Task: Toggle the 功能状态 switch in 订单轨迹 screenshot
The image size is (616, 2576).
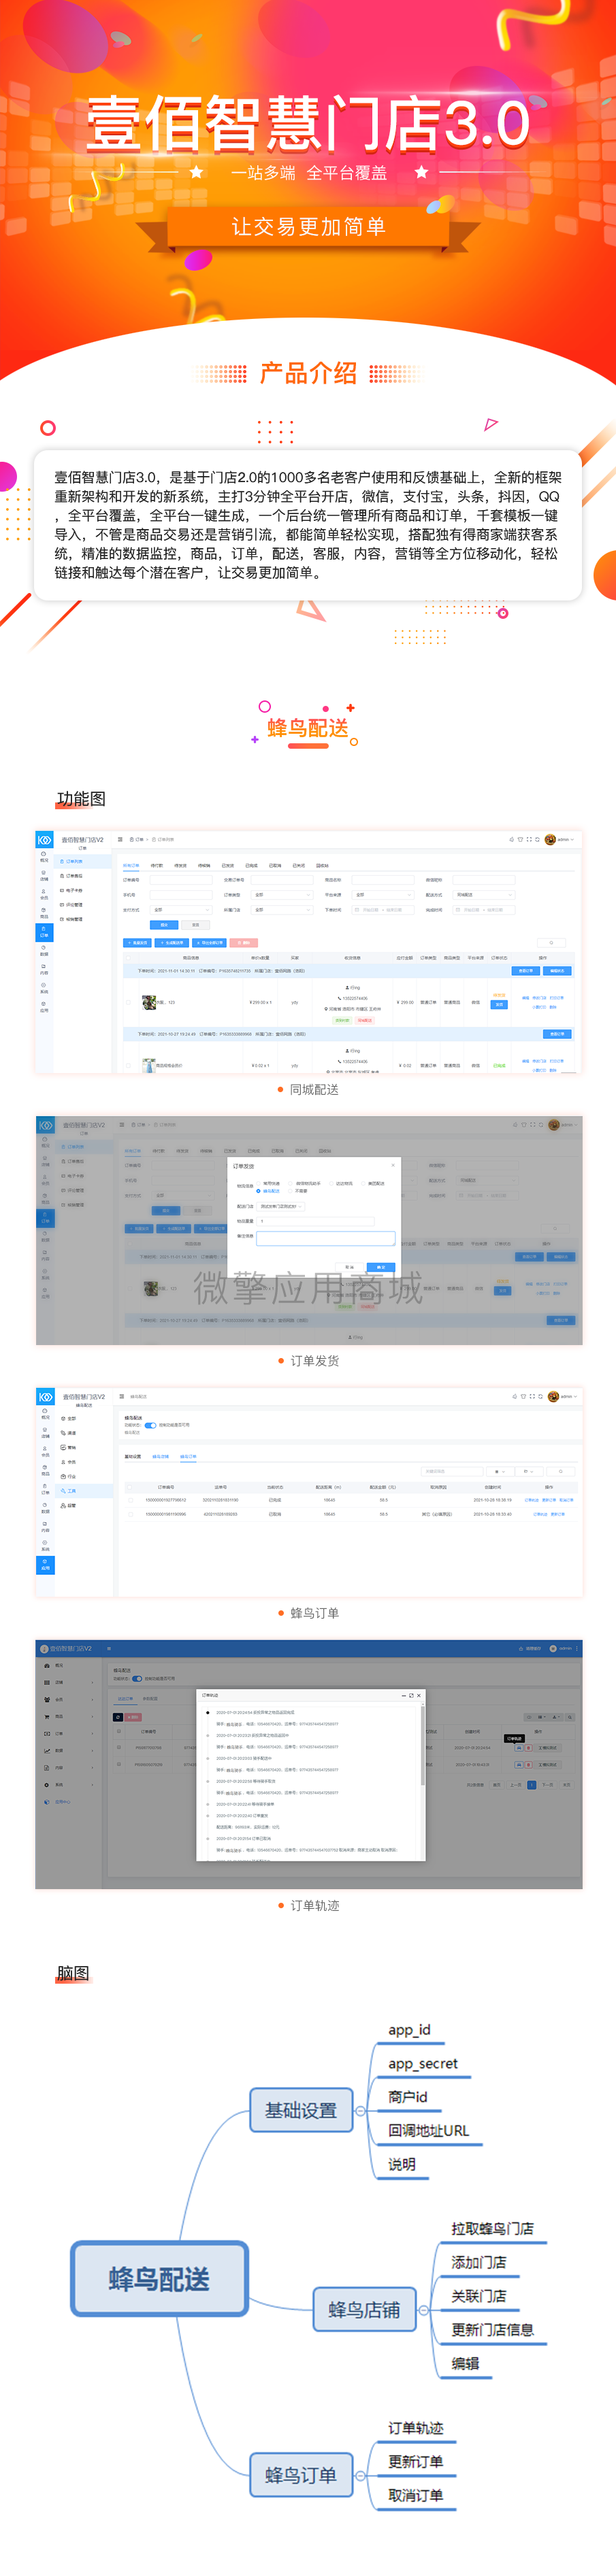Action: click(x=137, y=1679)
